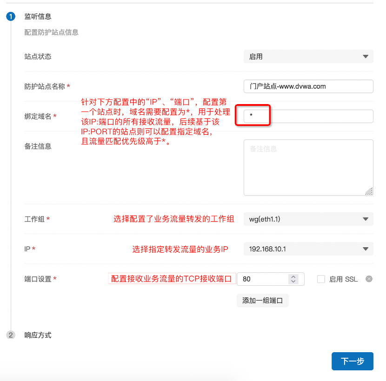
Task: Click the 备注信息 textarea resize handle
Action: pos(369,191)
